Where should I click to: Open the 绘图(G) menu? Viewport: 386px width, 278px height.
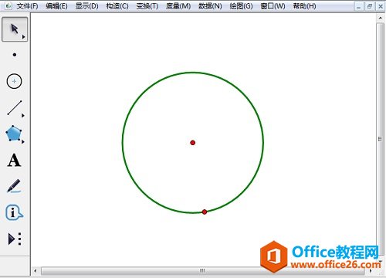click(x=241, y=6)
